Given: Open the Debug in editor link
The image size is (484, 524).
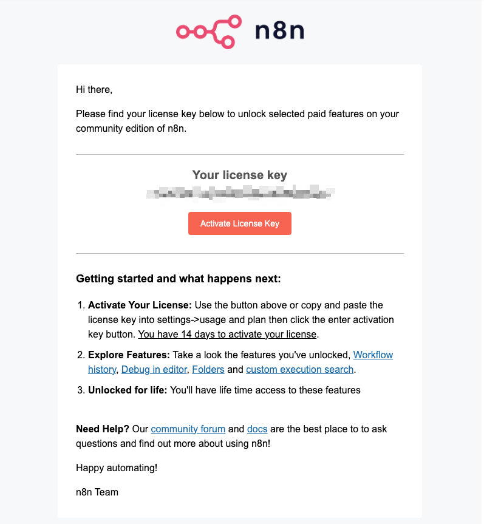Looking at the screenshot, I should 154,369.
